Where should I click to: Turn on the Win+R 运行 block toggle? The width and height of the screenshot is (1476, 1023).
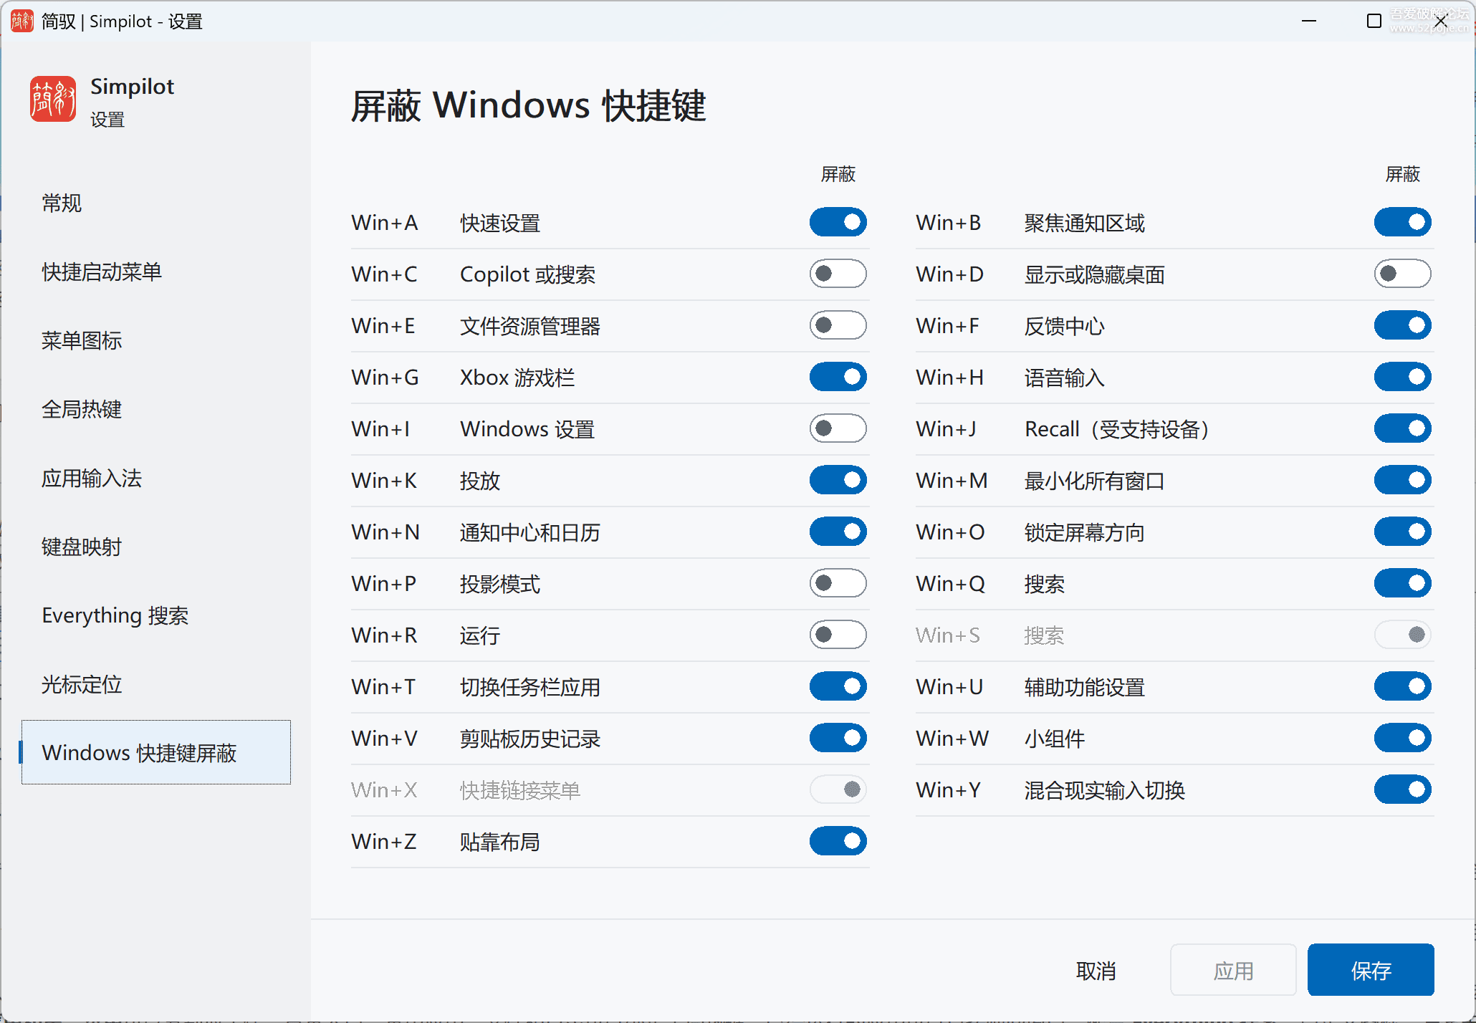[x=838, y=635]
